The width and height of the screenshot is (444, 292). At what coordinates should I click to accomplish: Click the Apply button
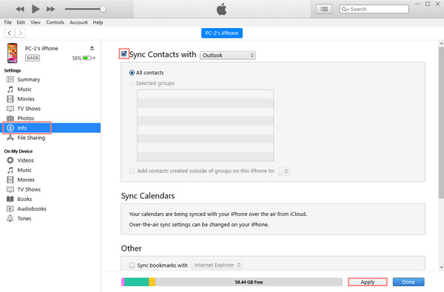[368, 282]
